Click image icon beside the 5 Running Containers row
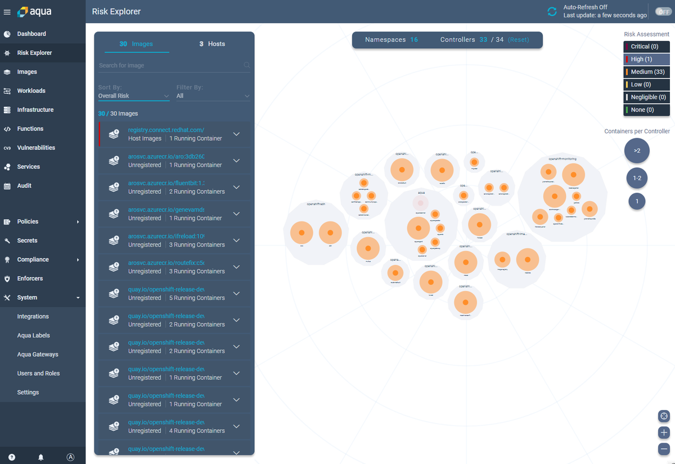This screenshot has width=675, height=464. tap(114, 294)
